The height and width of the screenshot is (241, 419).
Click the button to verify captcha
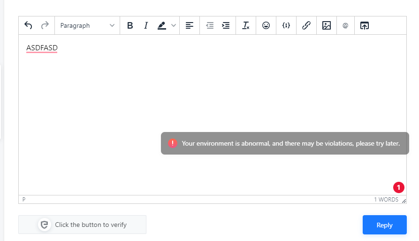click(82, 225)
